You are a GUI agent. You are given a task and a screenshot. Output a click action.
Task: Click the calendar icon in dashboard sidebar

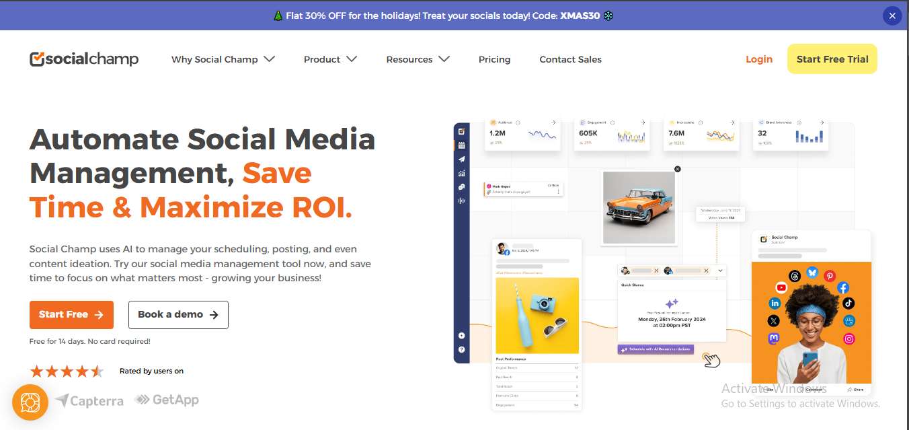(462, 145)
